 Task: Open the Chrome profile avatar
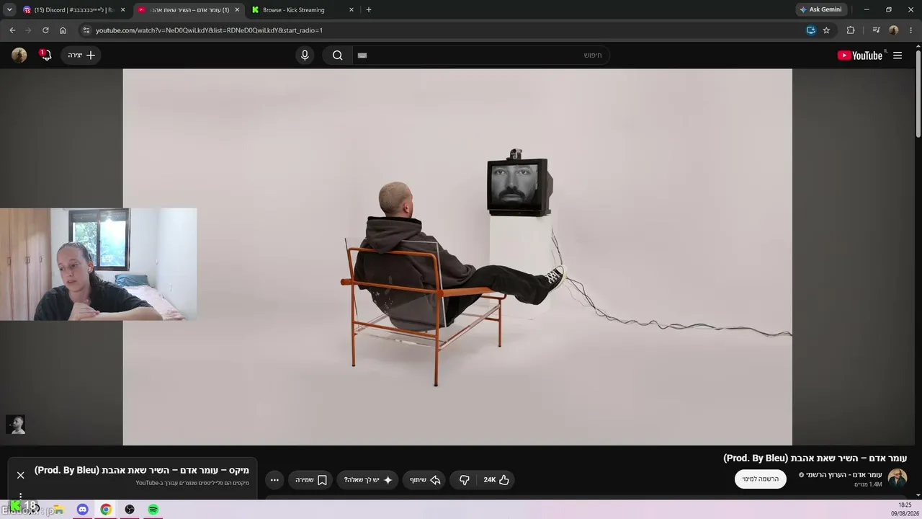coord(894,30)
